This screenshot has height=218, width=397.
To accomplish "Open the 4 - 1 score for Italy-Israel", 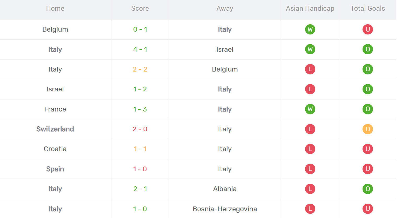I will coord(140,49).
